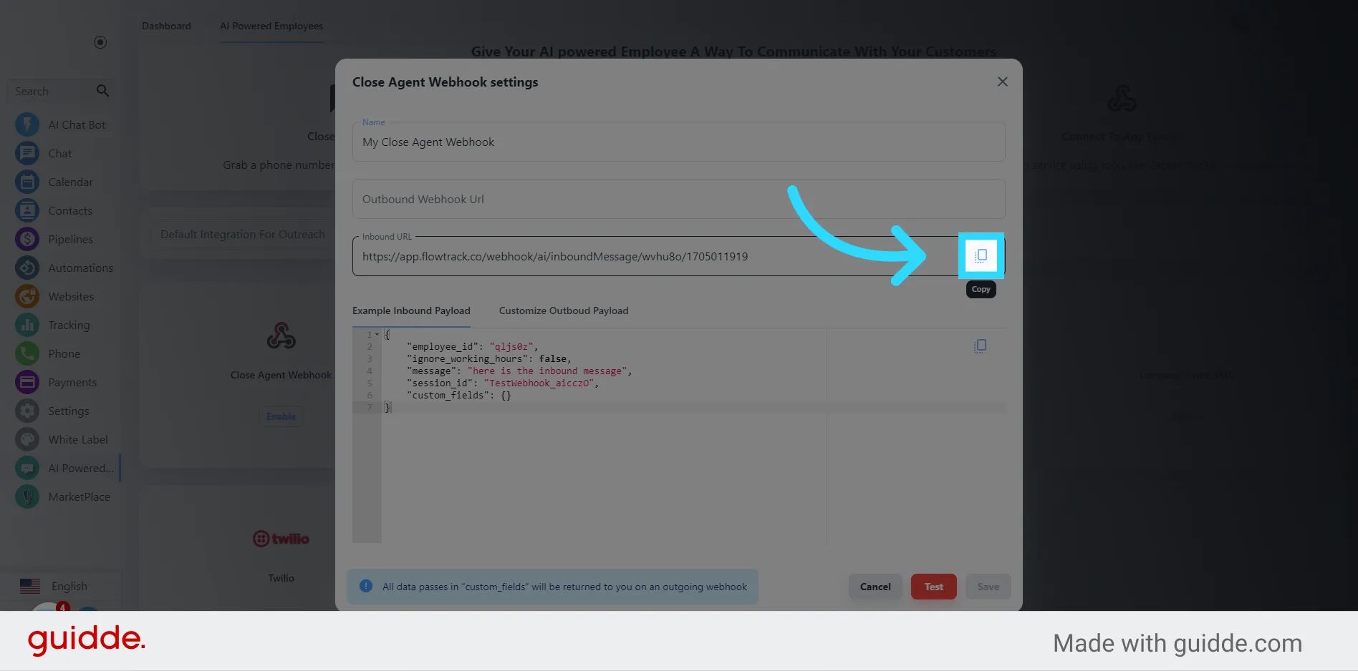The image size is (1358, 671).
Task: Open the Automations sidebar icon
Action: pyautogui.click(x=27, y=268)
